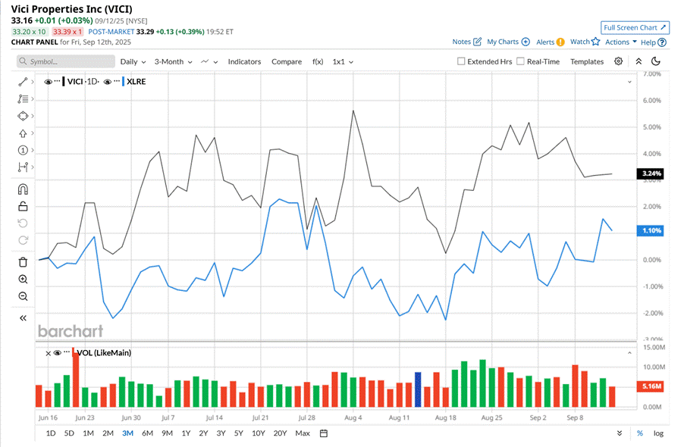The image size is (684, 447).
Task: Expand bottom bar double down chevron
Action: tap(620, 433)
